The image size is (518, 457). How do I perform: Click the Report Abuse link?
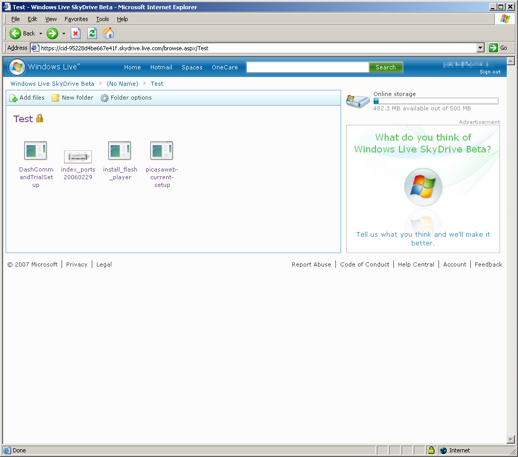[x=311, y=264]
